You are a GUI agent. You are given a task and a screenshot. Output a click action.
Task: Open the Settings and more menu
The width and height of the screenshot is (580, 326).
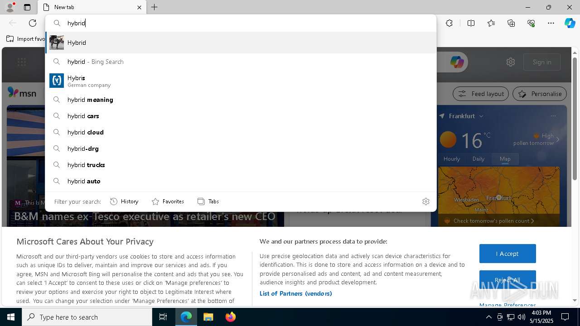pos(551,23)
